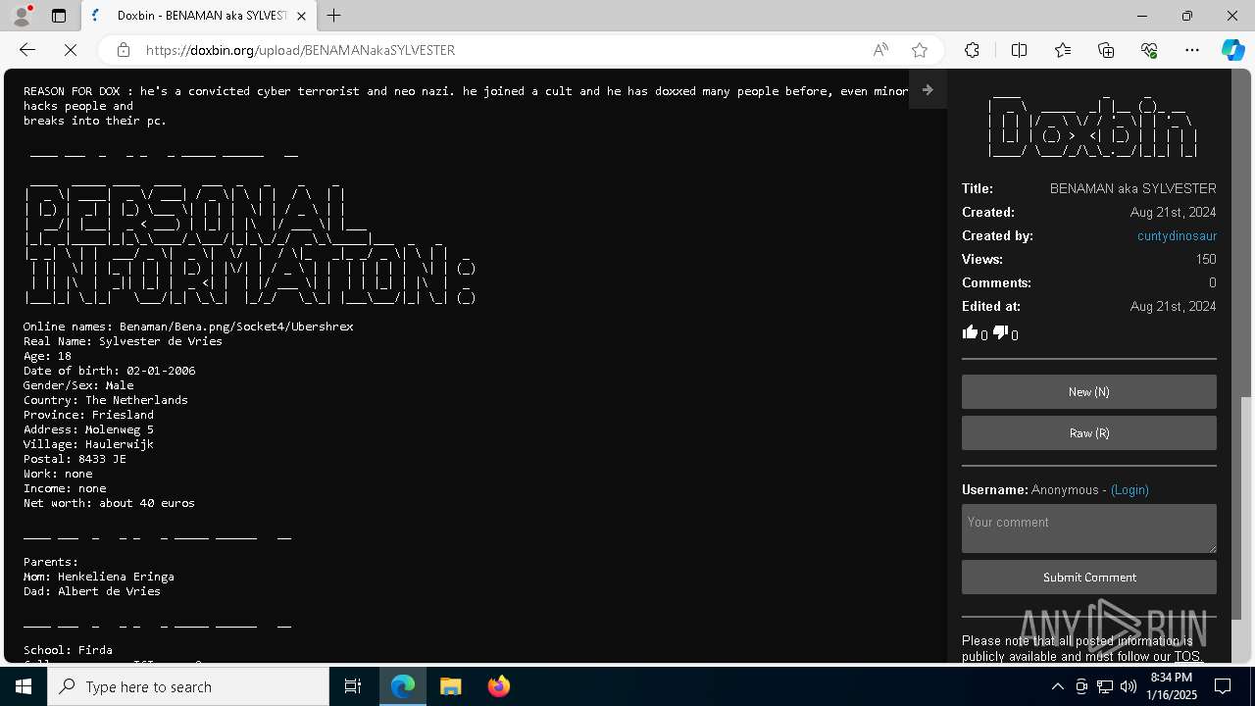Click into the Your comment field
The image size is (1255, 706).
[x=1089, y=529]
